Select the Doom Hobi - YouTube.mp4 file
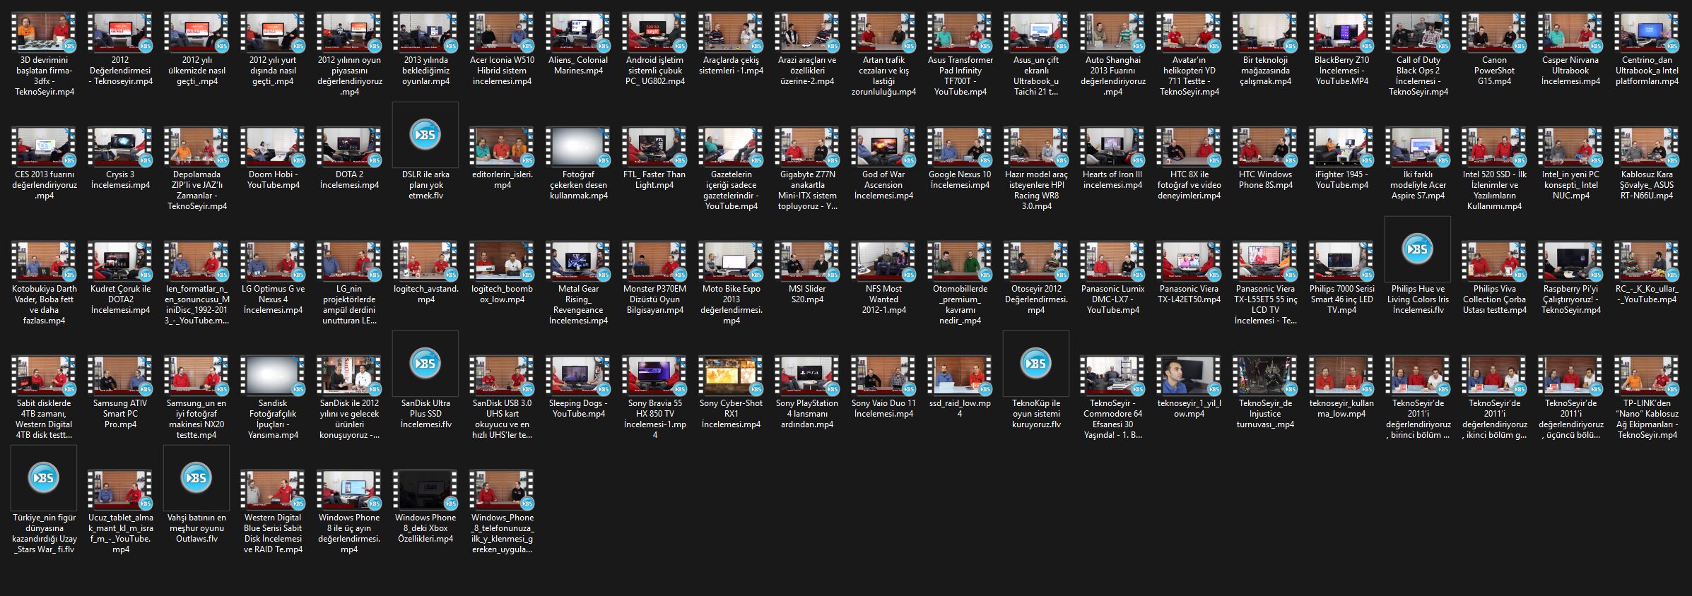The image size is (1692, 596). click(273, 147)
